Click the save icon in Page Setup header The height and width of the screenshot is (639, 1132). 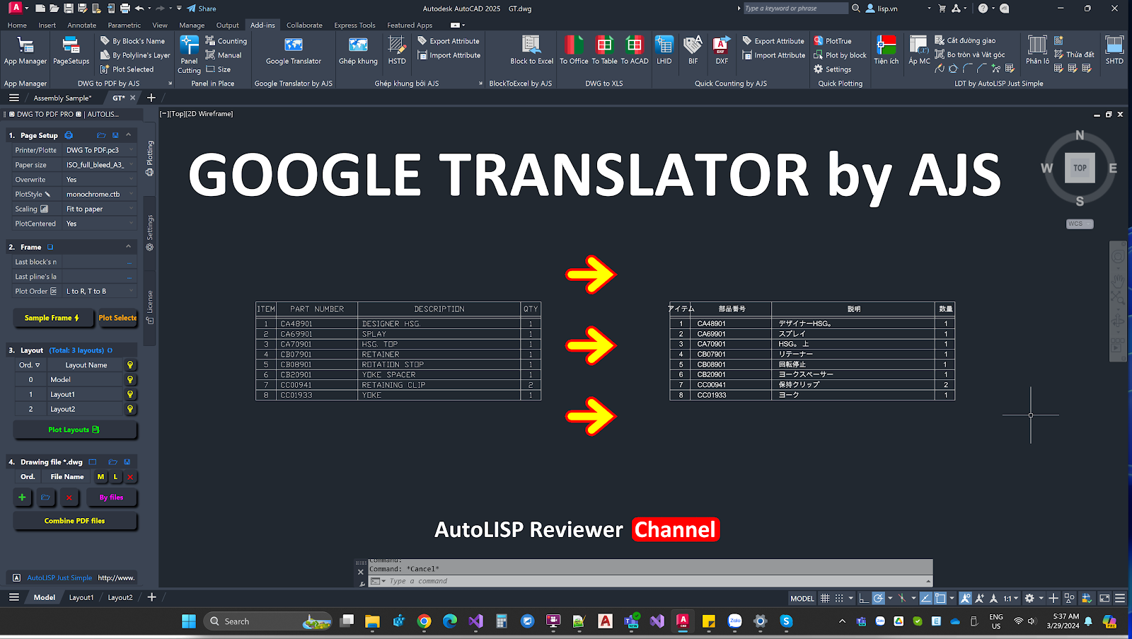[x=115, y=135]
